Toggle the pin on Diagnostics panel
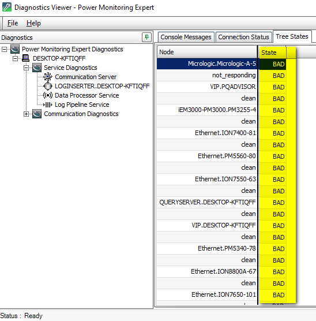 [x=146, y=38]
